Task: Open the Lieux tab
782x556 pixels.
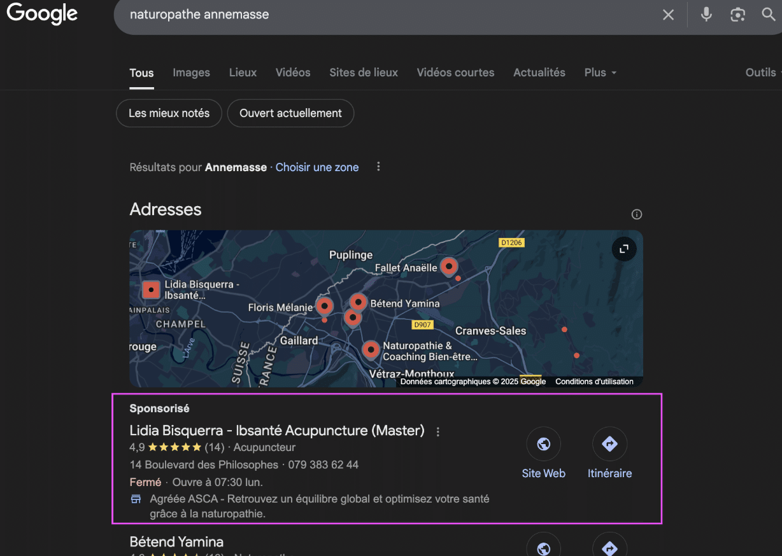Action: click(x=243, y=73)
